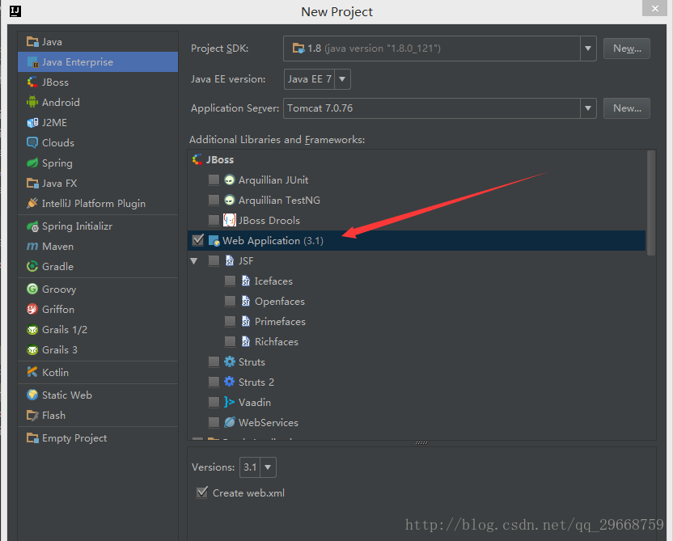Select Empty Project entry
The width and height of the screenshot is (673, 541).
click(x=98, y=438)
